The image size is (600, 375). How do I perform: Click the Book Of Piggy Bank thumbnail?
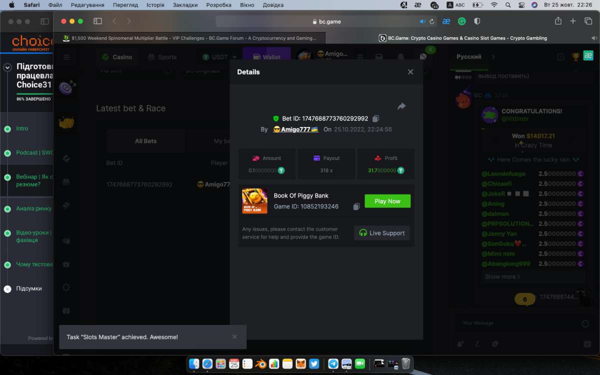pyautogui.click(x=254, y=201)
